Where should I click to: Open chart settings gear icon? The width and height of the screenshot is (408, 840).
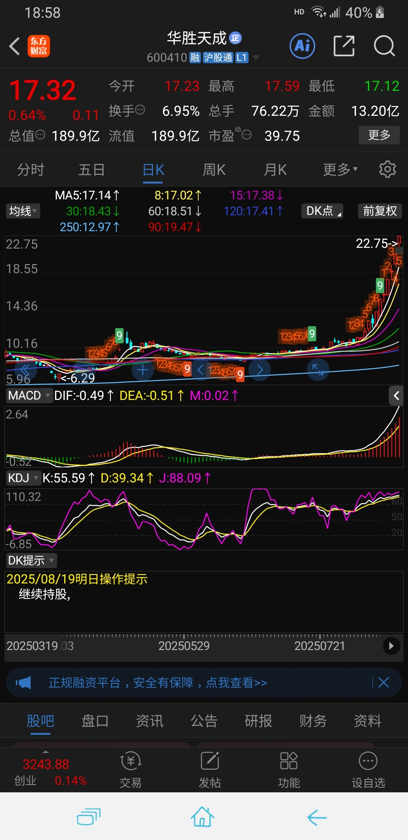tap(388, 169)
